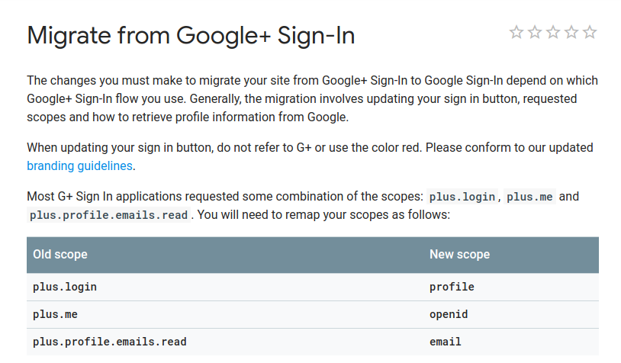Click the second rating star
Image resolution: width=621 pixels, height=363 pixels.
pos(535,32)
